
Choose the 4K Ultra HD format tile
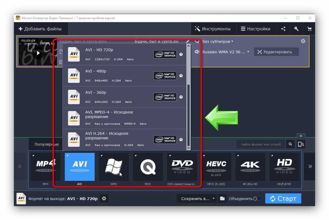250,167
